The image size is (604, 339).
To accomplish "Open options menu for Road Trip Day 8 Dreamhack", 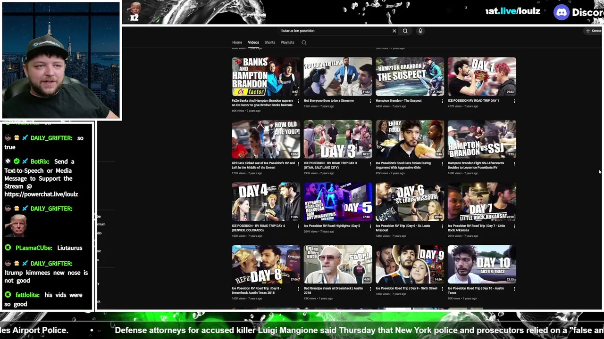I will (x=298, y=289).
